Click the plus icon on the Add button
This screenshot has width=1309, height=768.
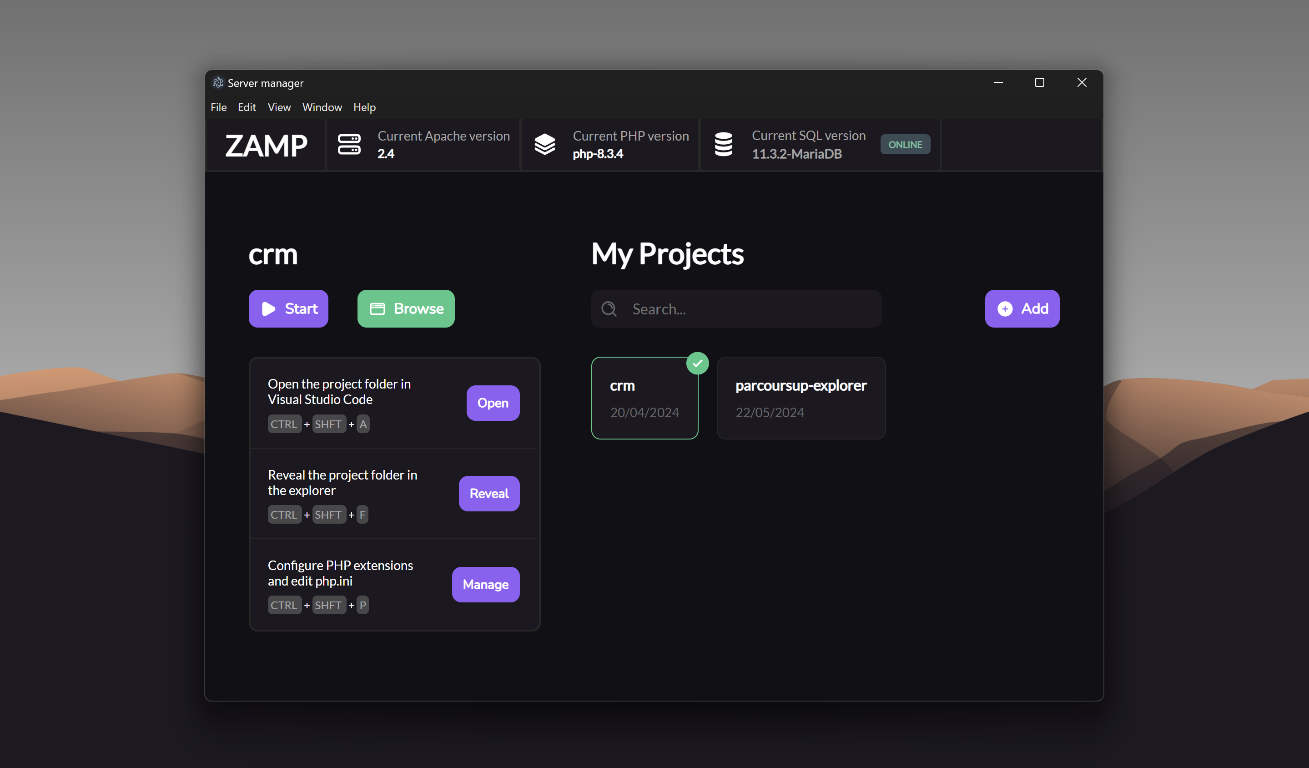(x=1005, y=308)
